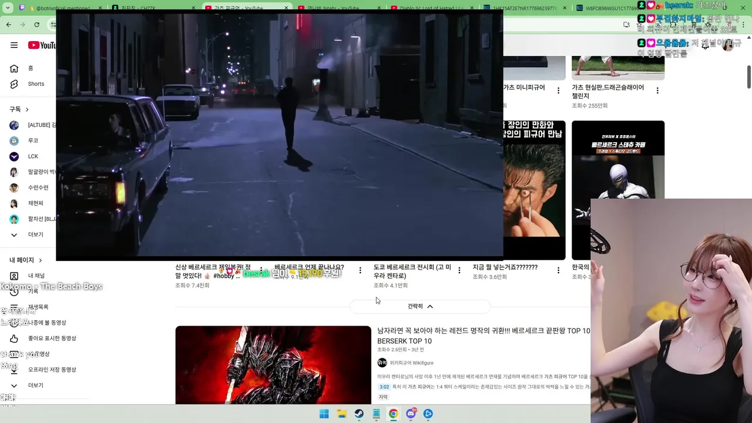Viewport: 752px width, 423px height.
Task: Click the browser forward arrow
Action: coord(23,25)
